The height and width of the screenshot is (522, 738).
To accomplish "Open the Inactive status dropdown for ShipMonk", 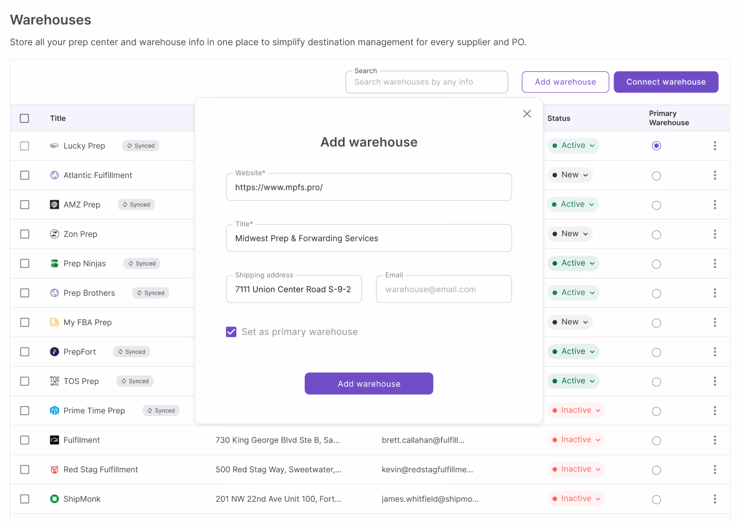I will pyautogui.click(x=576, y=498).
